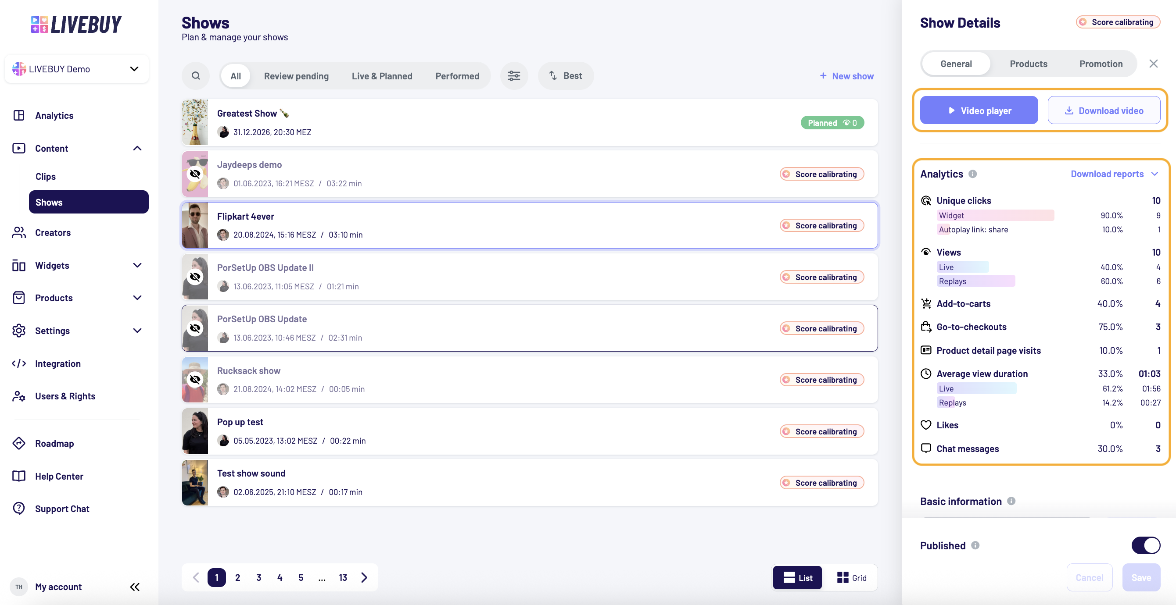Viewport: 1176px width, 605px height.
Task: Click the Likes heart icon
Action: click(x=926, y=425)
